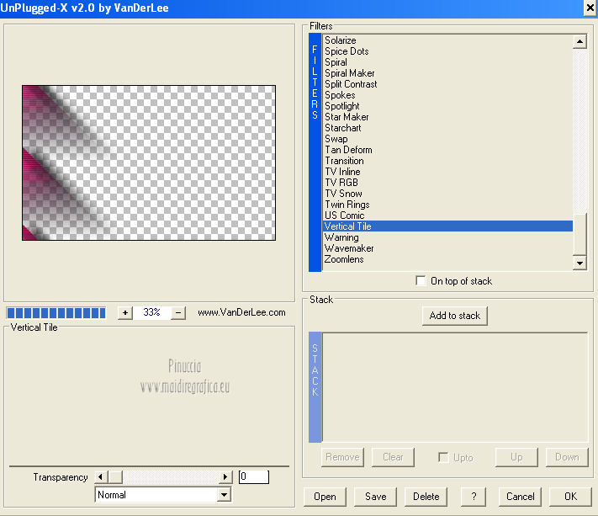Viewport: 598px width, 516px height.
Task: Select the TV RGB filter
Action: 447,183
